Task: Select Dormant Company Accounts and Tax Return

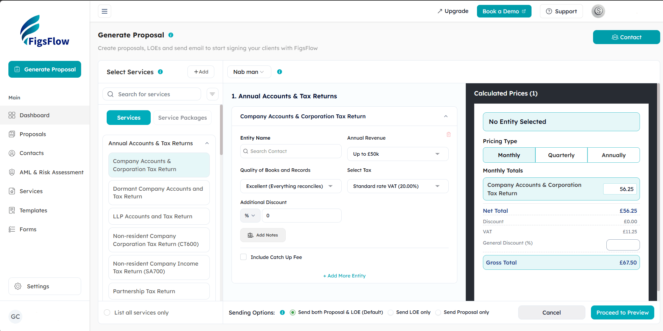Action: [x=159, y=192]
